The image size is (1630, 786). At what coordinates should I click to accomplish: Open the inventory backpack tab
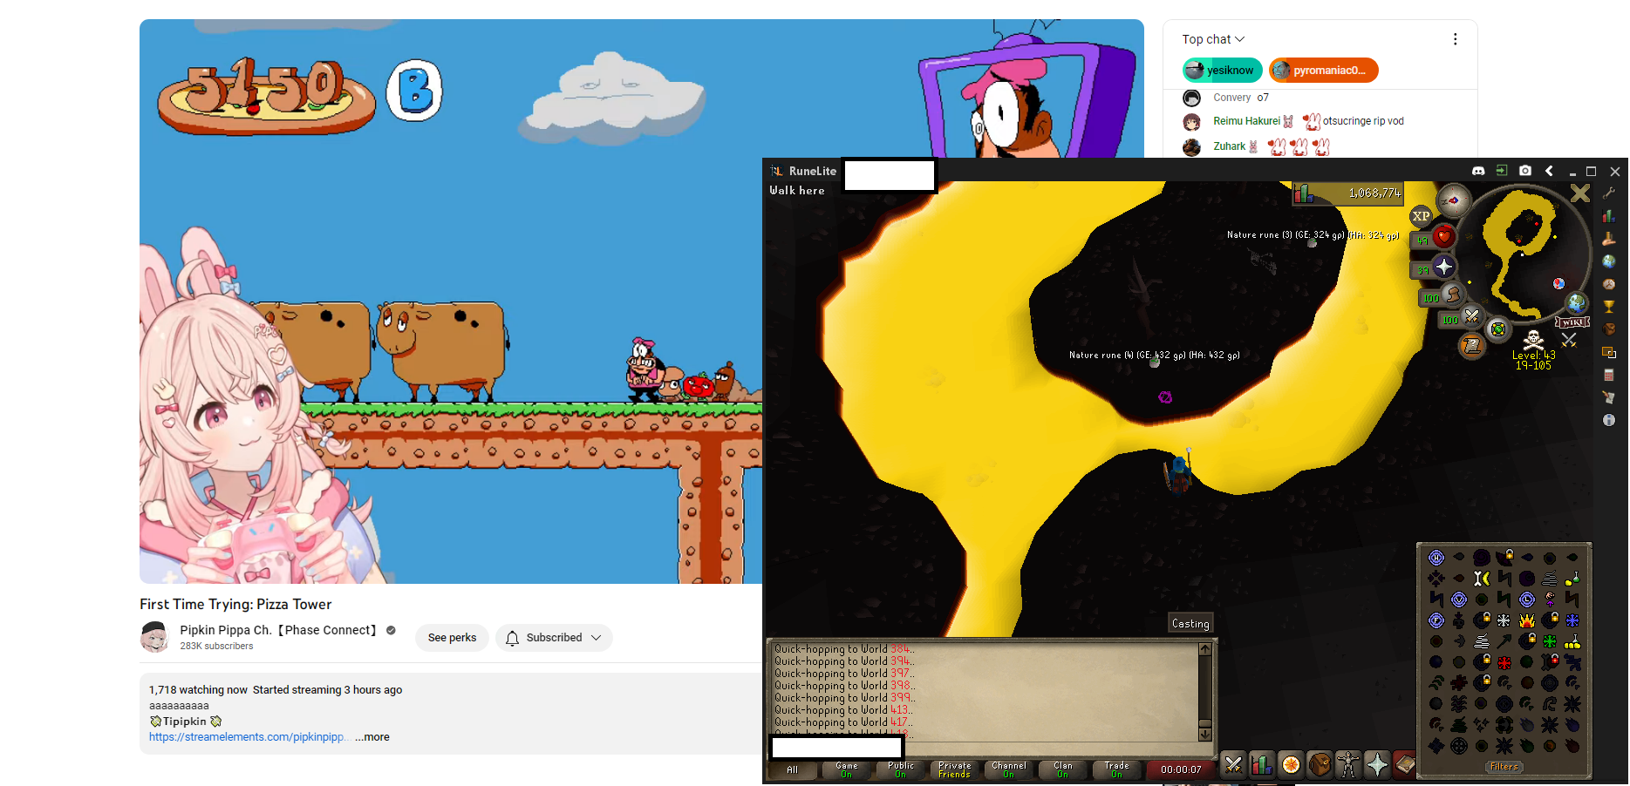click(1320, 765)
